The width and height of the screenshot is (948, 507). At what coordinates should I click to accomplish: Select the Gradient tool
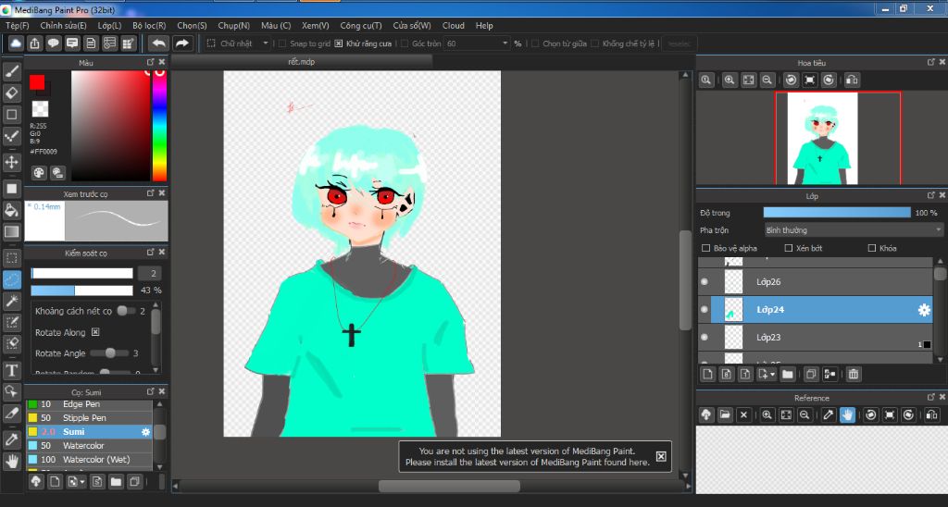coord(11,232)
